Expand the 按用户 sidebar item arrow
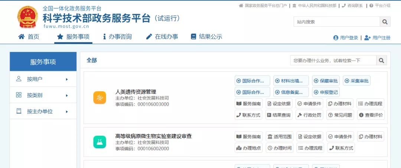 click(67, 79)
